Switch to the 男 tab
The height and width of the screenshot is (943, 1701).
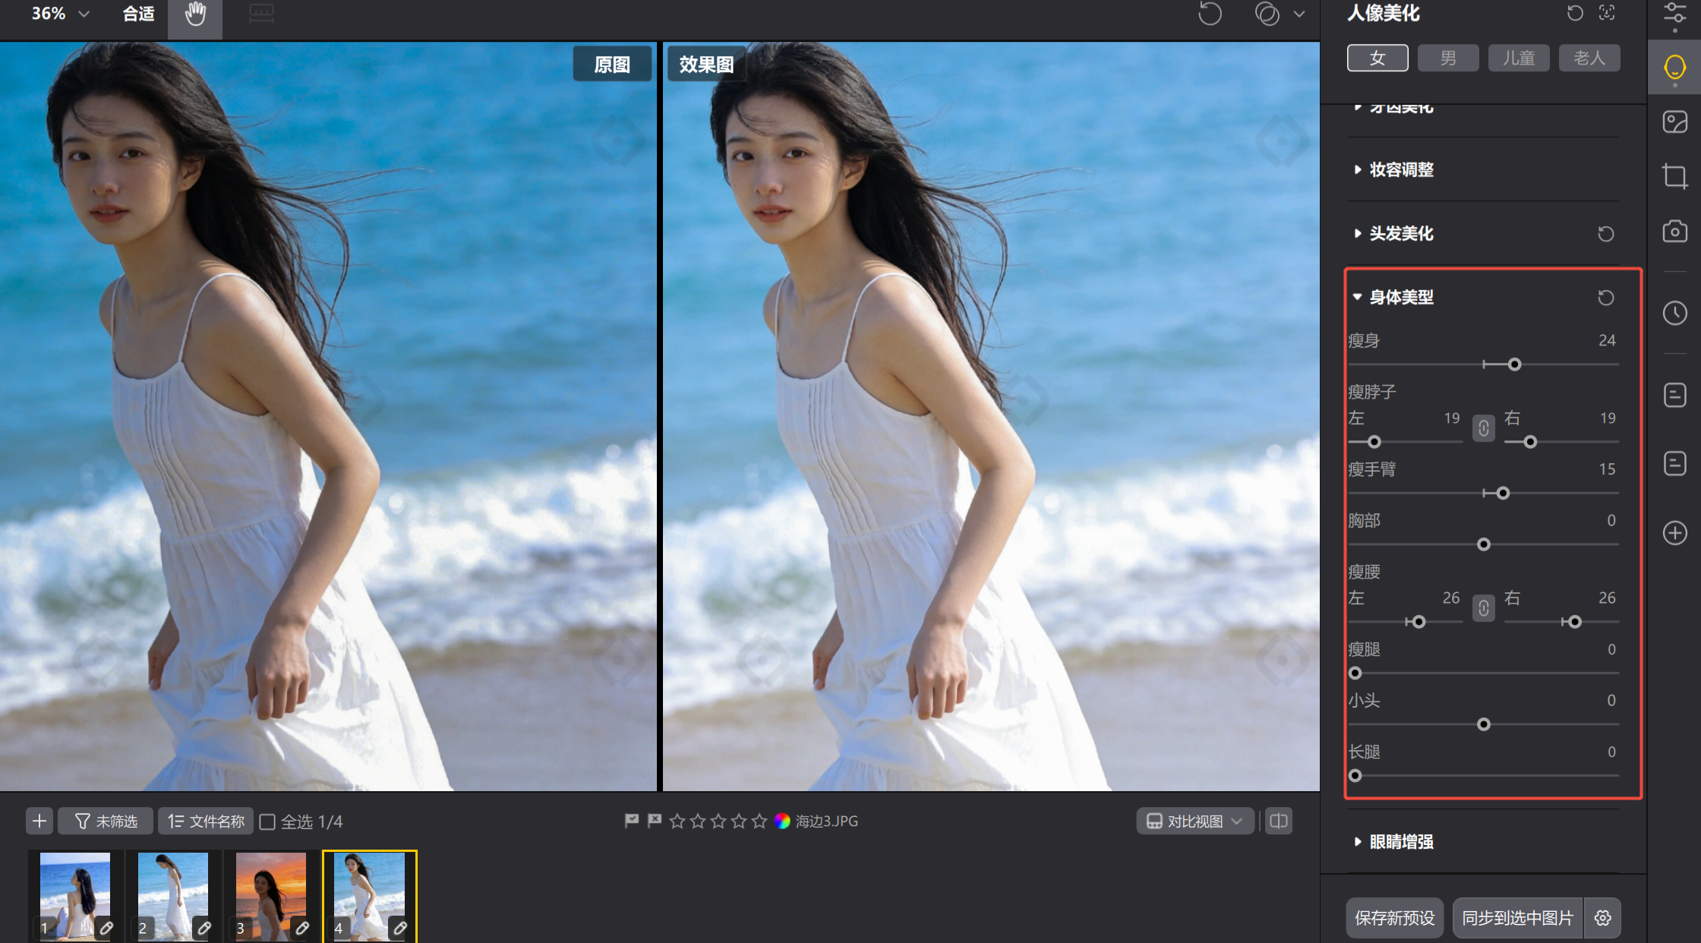1447,58
